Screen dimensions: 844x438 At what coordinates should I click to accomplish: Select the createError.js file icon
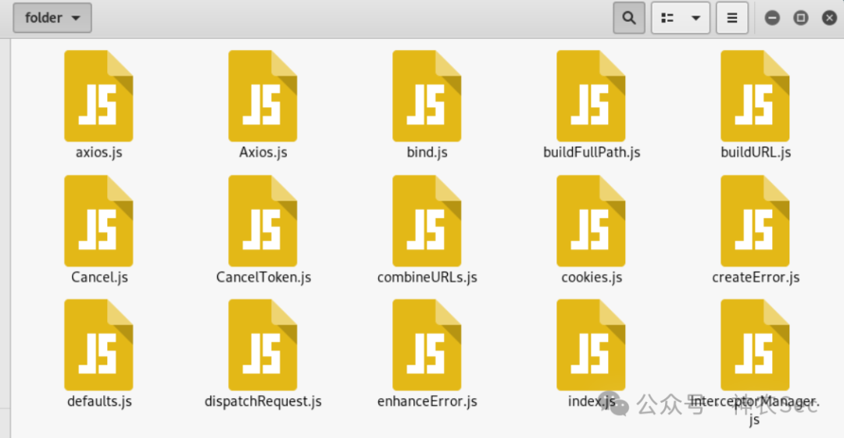coord(755,221)
